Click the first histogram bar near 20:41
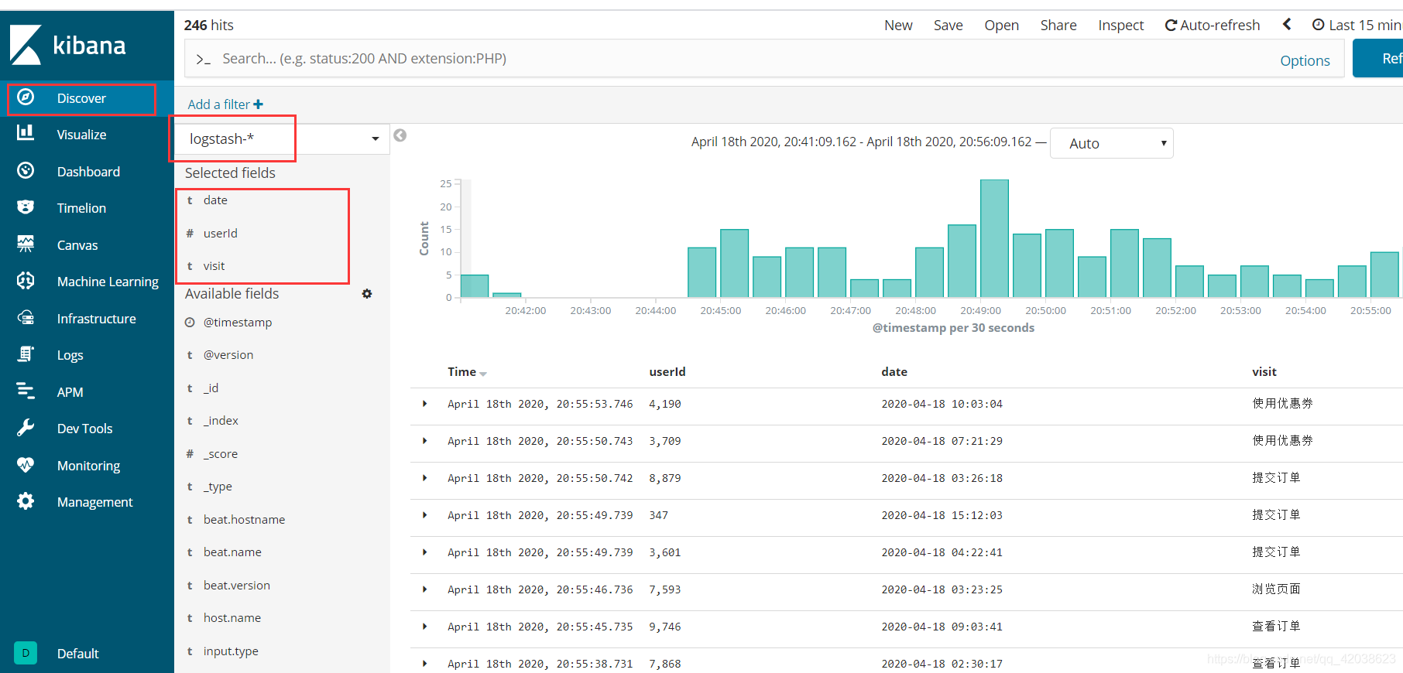 click(x=475, y=286)
